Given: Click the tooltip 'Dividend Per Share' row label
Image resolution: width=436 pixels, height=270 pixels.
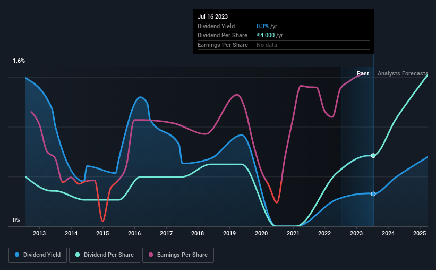Looking at the screenshot, I should click(x=223, y=36).
